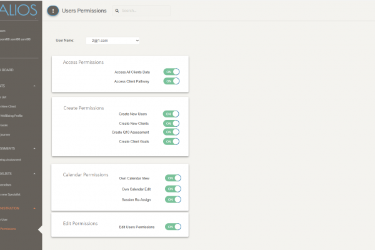
Task: Click the Session Re-Assign label
Action: coord(136,200)
